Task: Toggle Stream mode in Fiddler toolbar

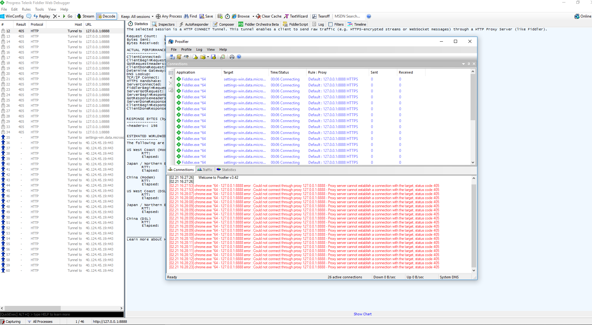Action: (85, 16)
